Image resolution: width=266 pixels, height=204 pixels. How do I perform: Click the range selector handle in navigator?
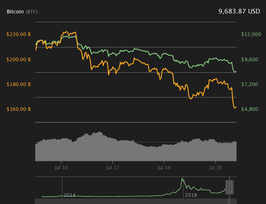click(230, 187)
